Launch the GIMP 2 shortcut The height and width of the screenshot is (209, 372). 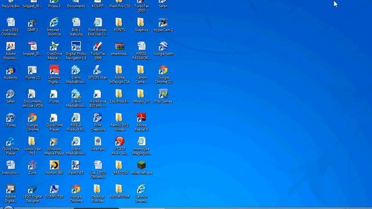point(33,24)
